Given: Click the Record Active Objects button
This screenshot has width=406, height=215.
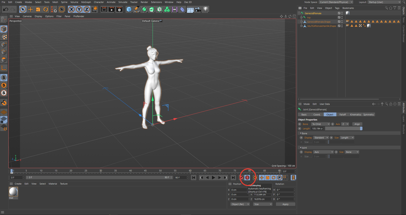Looking at the screenshot, I should click(x=242, y=177).
